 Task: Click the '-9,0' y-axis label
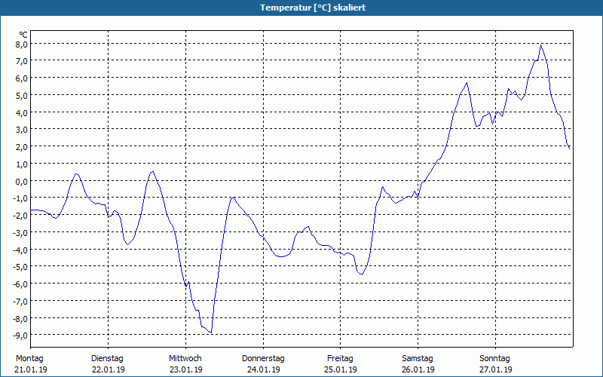pyautogui.click(x=21, y=335)
